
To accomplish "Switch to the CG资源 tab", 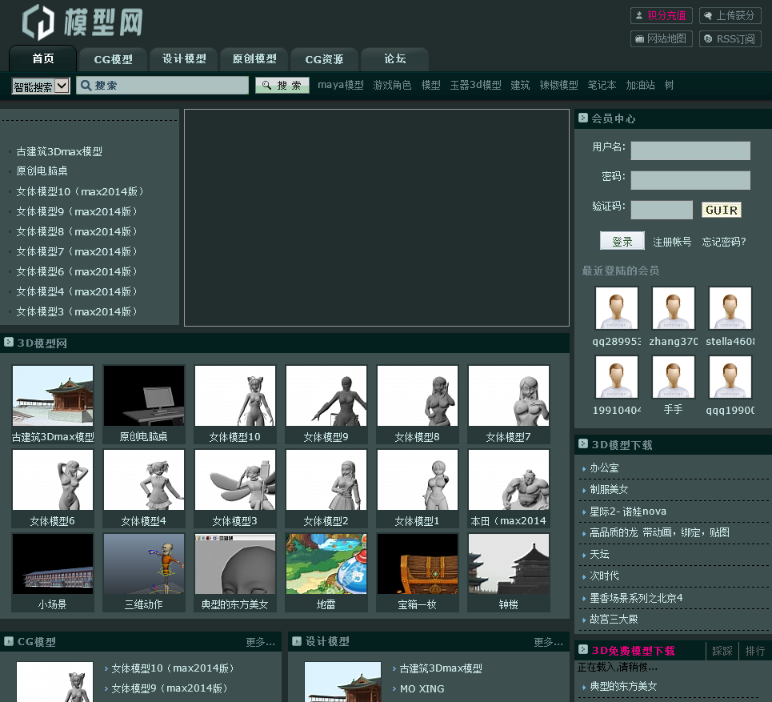I will (324, 59).
